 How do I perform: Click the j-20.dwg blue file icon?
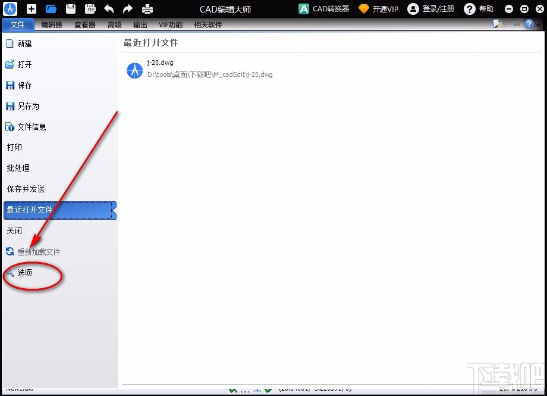point(134,70)
